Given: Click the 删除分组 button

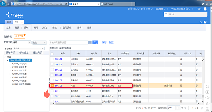Looking at the screenshot, I should click(38, 53).
